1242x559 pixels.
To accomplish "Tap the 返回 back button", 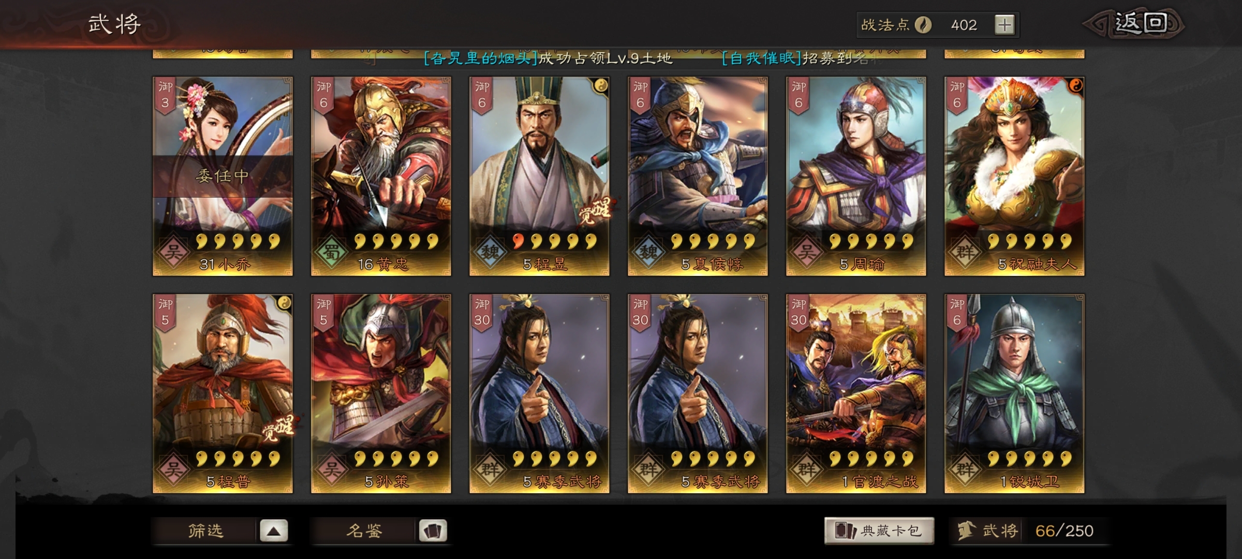I will click(x=1134, y=24).
